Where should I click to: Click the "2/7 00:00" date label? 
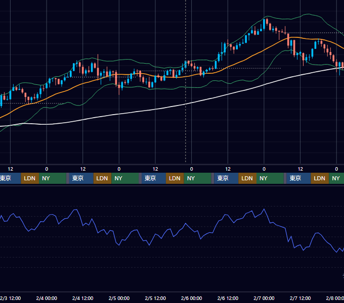pos(264,298)
